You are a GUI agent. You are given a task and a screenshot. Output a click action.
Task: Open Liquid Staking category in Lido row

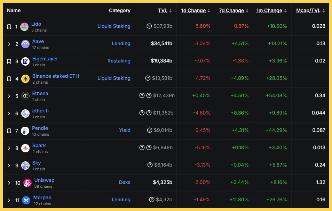[114, 26]
